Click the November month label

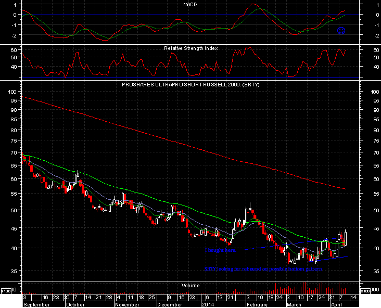[127, 304]
